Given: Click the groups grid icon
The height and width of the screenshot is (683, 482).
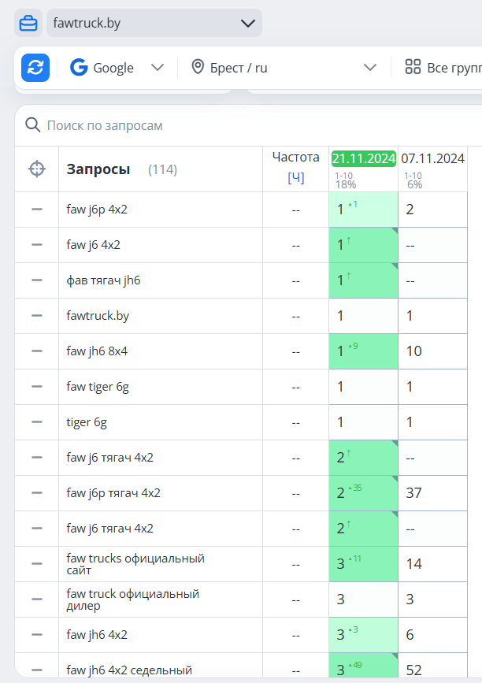Looking at the screenshot, I should [x=413, y=68].
